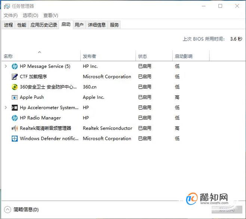The height and width of the screenshot is (219, 246).
Task: Expand the HP Message Service group
Action: (x=6, y=66)
